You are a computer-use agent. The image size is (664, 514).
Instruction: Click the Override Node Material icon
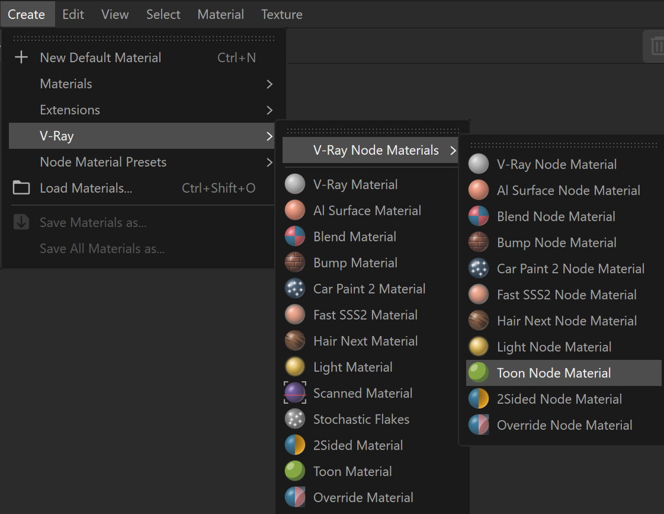pos(479,425)
